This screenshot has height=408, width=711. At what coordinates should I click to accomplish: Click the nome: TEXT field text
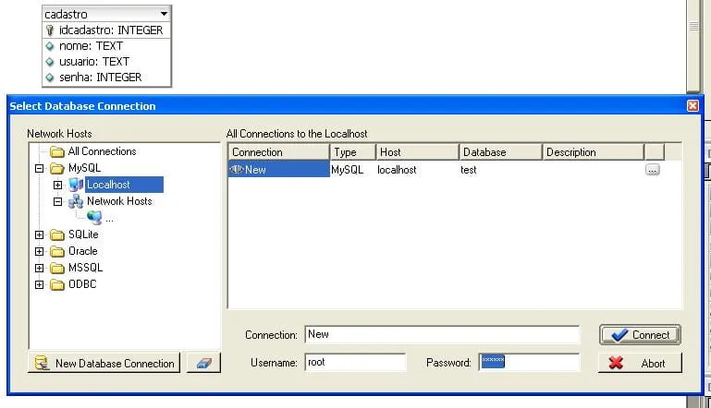pos(91,46)
